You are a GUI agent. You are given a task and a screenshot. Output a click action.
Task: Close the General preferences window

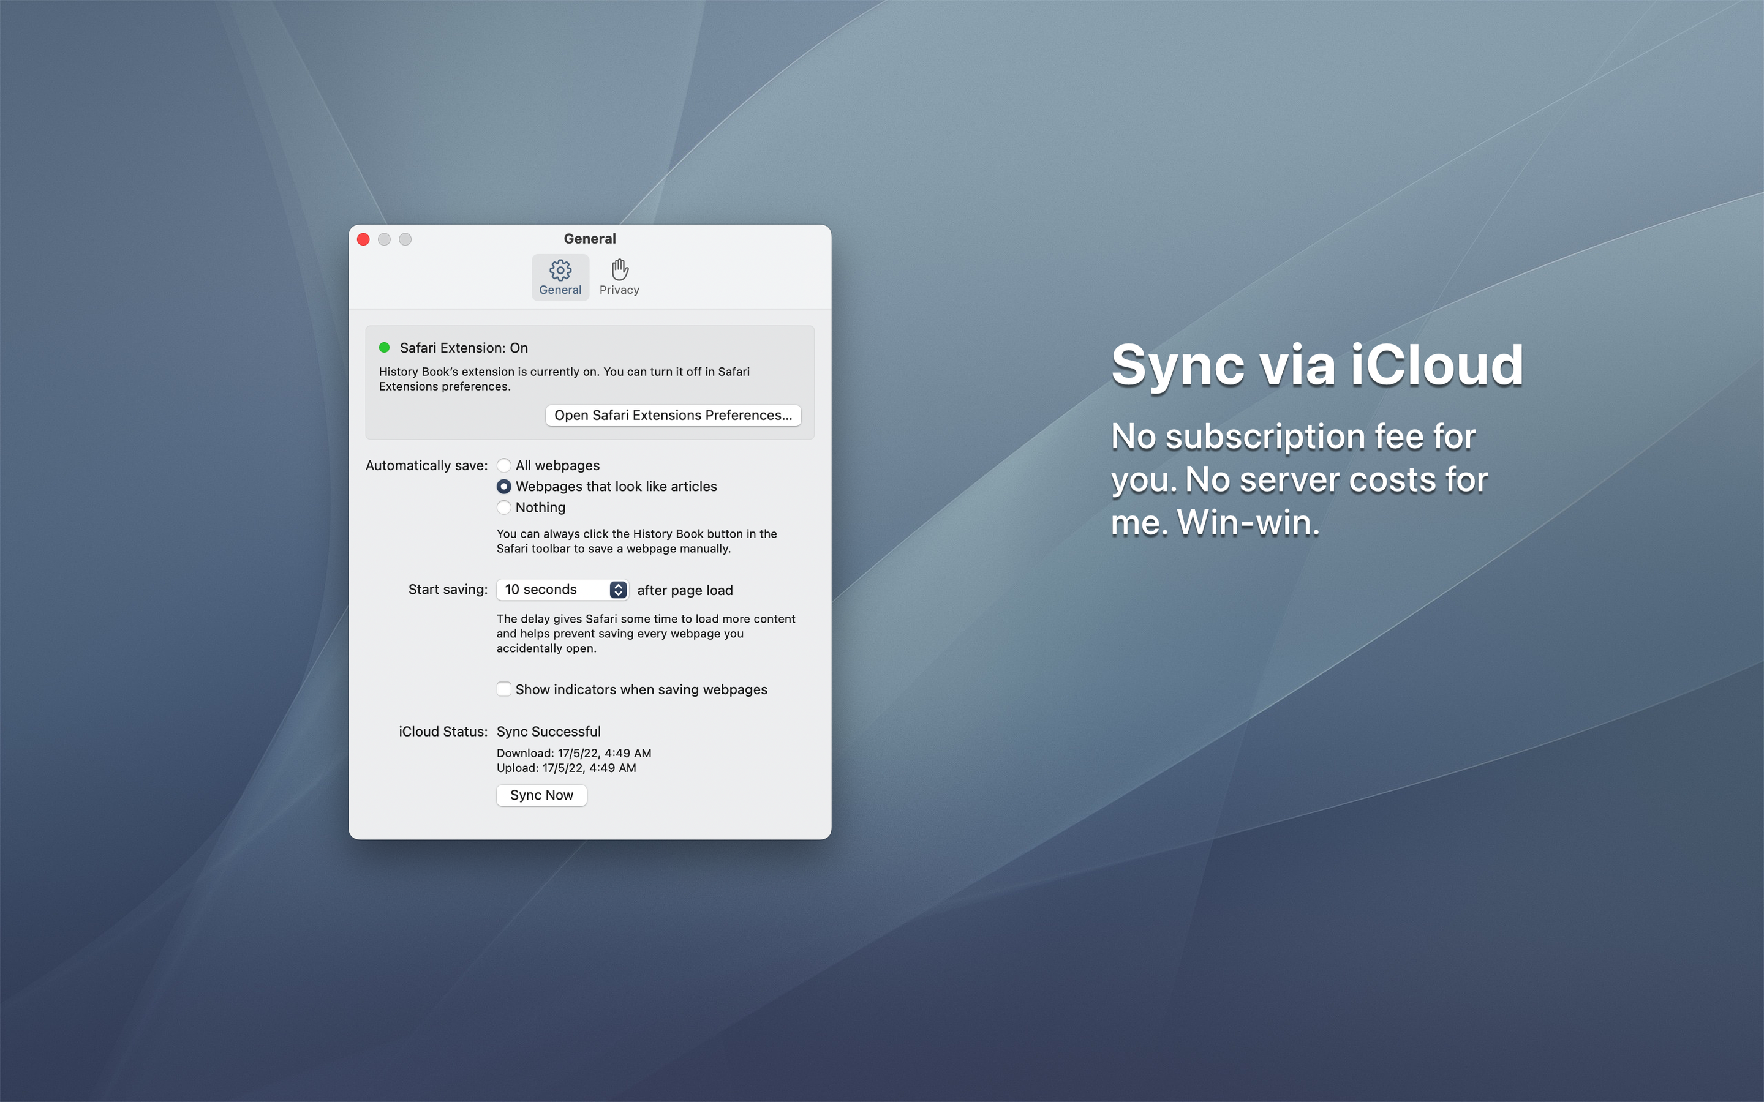click(x=364, y=239)
